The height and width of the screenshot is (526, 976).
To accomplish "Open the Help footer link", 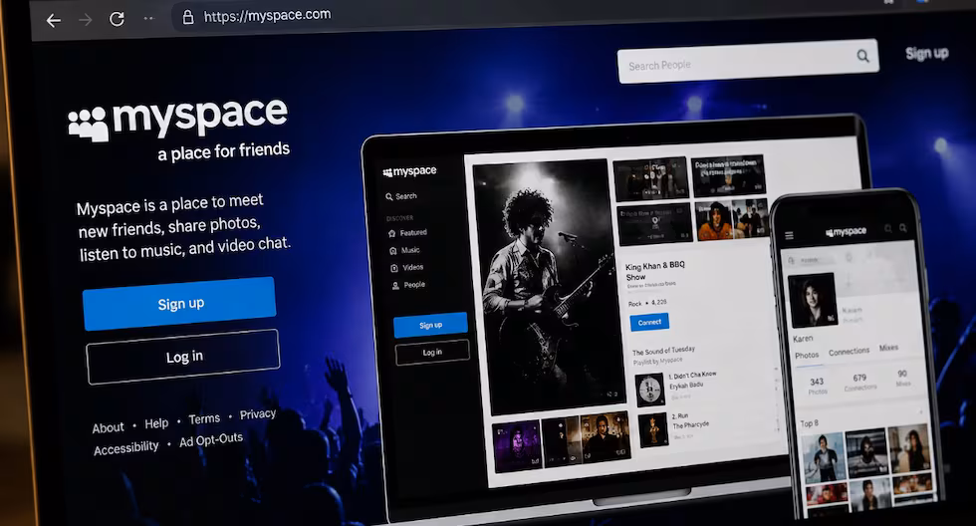I will point(156,423).
